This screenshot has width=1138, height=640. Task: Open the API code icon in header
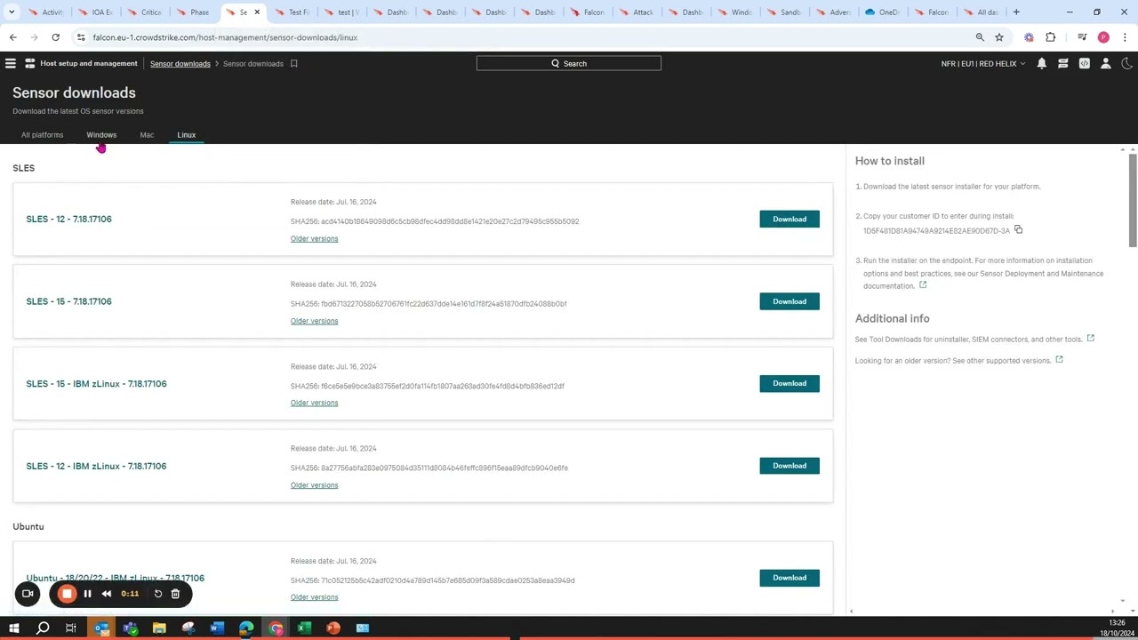(x=1084, y=63)
